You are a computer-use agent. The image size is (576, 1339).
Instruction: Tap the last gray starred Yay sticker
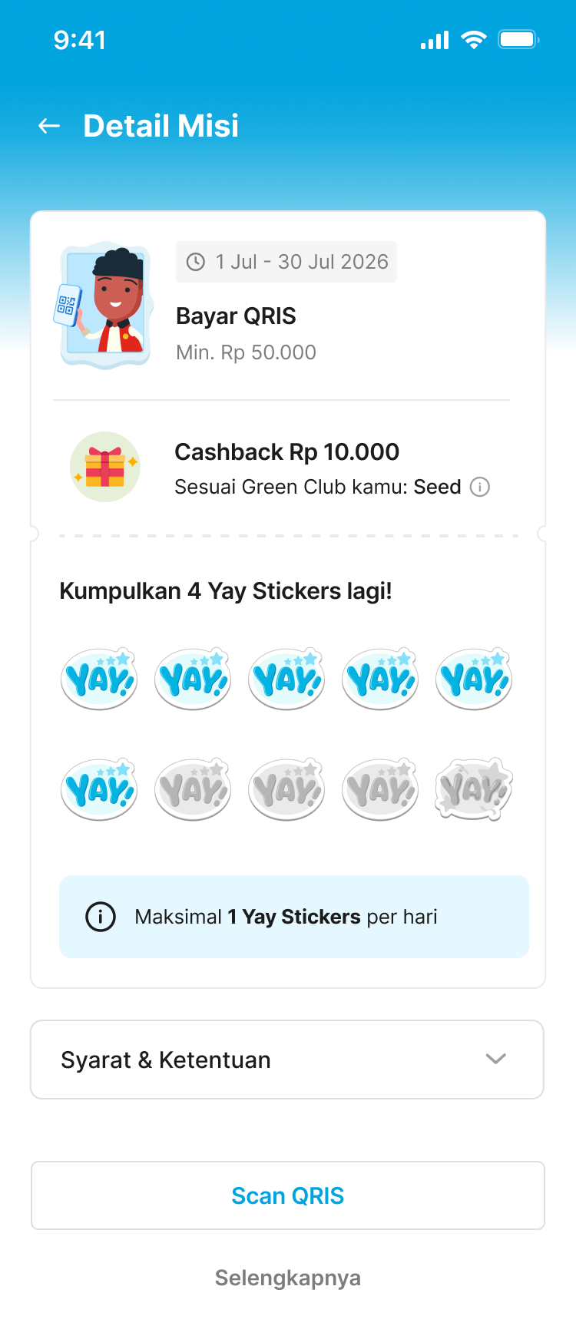click(x=474, y=789)
